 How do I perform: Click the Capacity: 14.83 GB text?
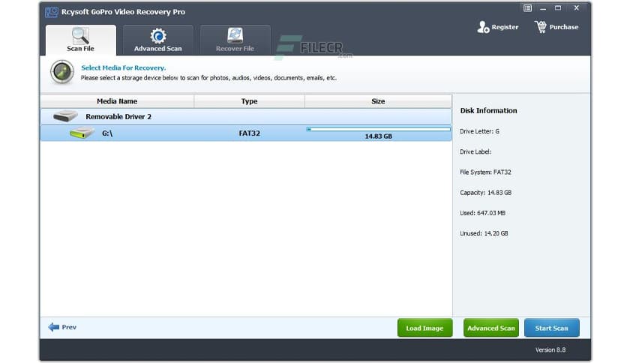(485, 192)
